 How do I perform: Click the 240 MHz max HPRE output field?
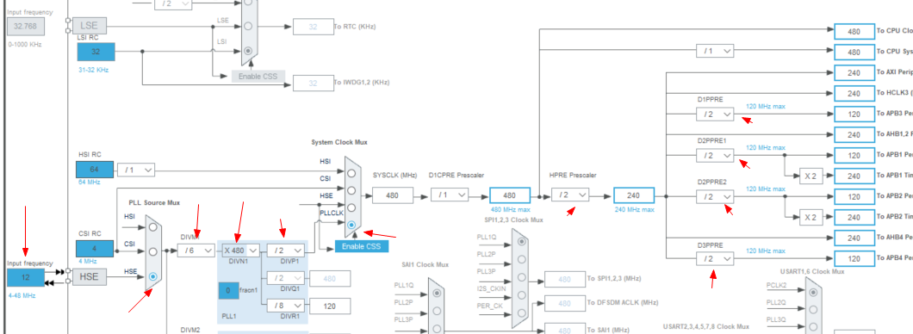[634, 195]
